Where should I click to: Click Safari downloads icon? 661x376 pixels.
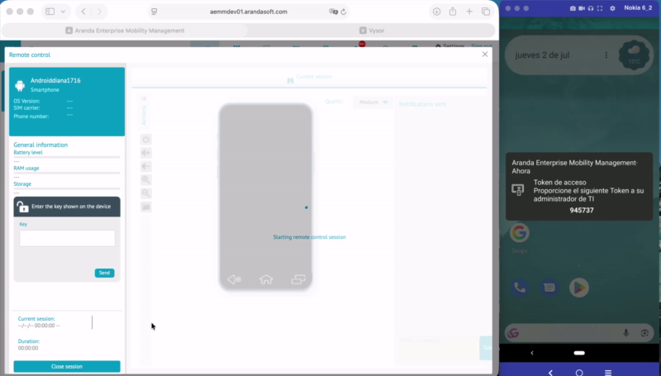point(436,12)
